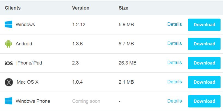The image size is (223, 111).
Task: Download the Android client
Action: click(204, 44)
